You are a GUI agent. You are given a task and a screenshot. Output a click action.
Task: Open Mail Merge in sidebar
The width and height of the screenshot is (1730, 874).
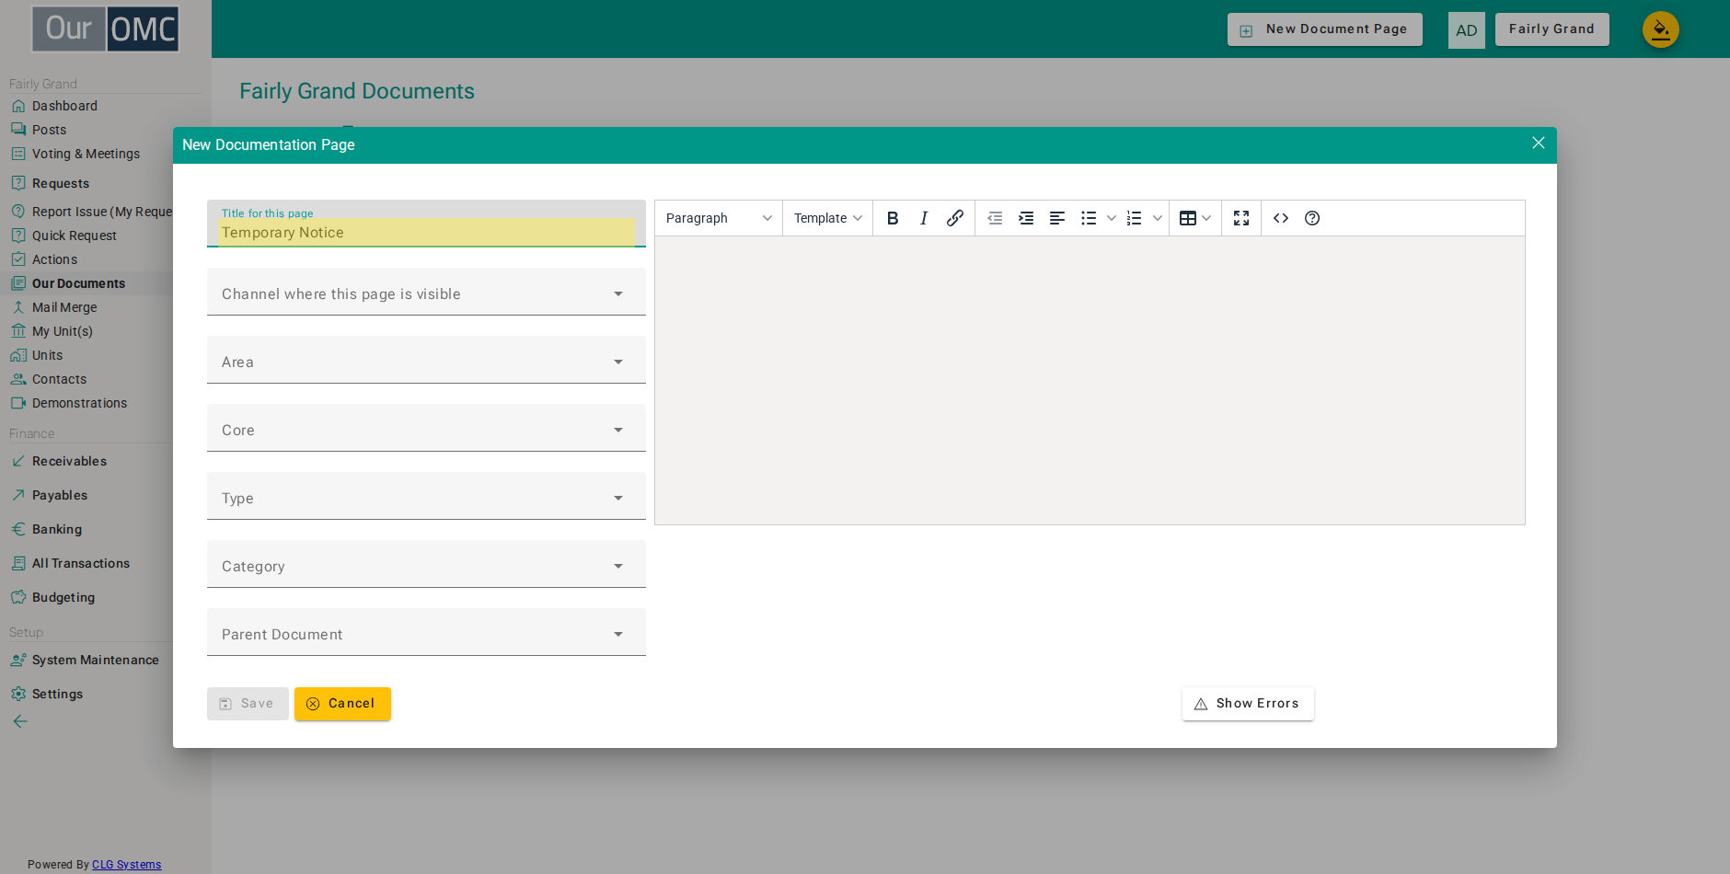(64, 307)
